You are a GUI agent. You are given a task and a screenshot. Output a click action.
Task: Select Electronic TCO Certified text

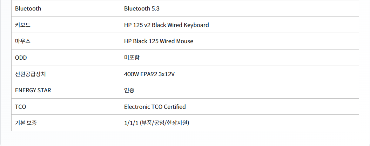click(155, 107)
